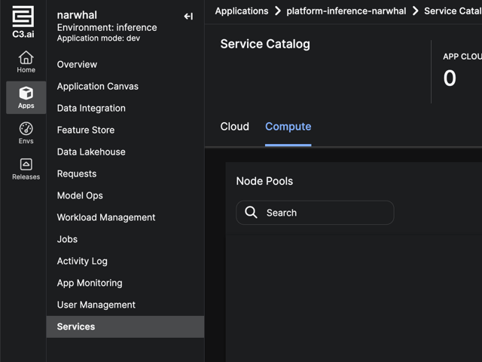This screenshot has width=482, height=362.
Task: Select the Compute tab
Action: (288, 127)
